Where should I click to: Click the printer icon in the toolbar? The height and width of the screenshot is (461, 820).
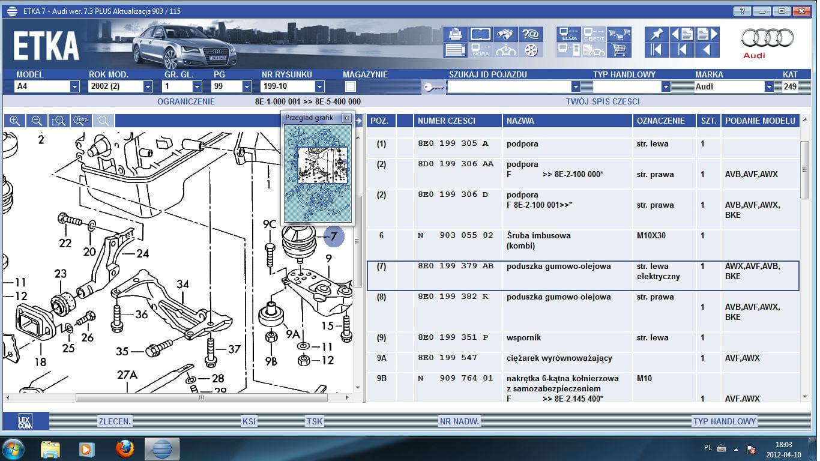click(456, 34)
